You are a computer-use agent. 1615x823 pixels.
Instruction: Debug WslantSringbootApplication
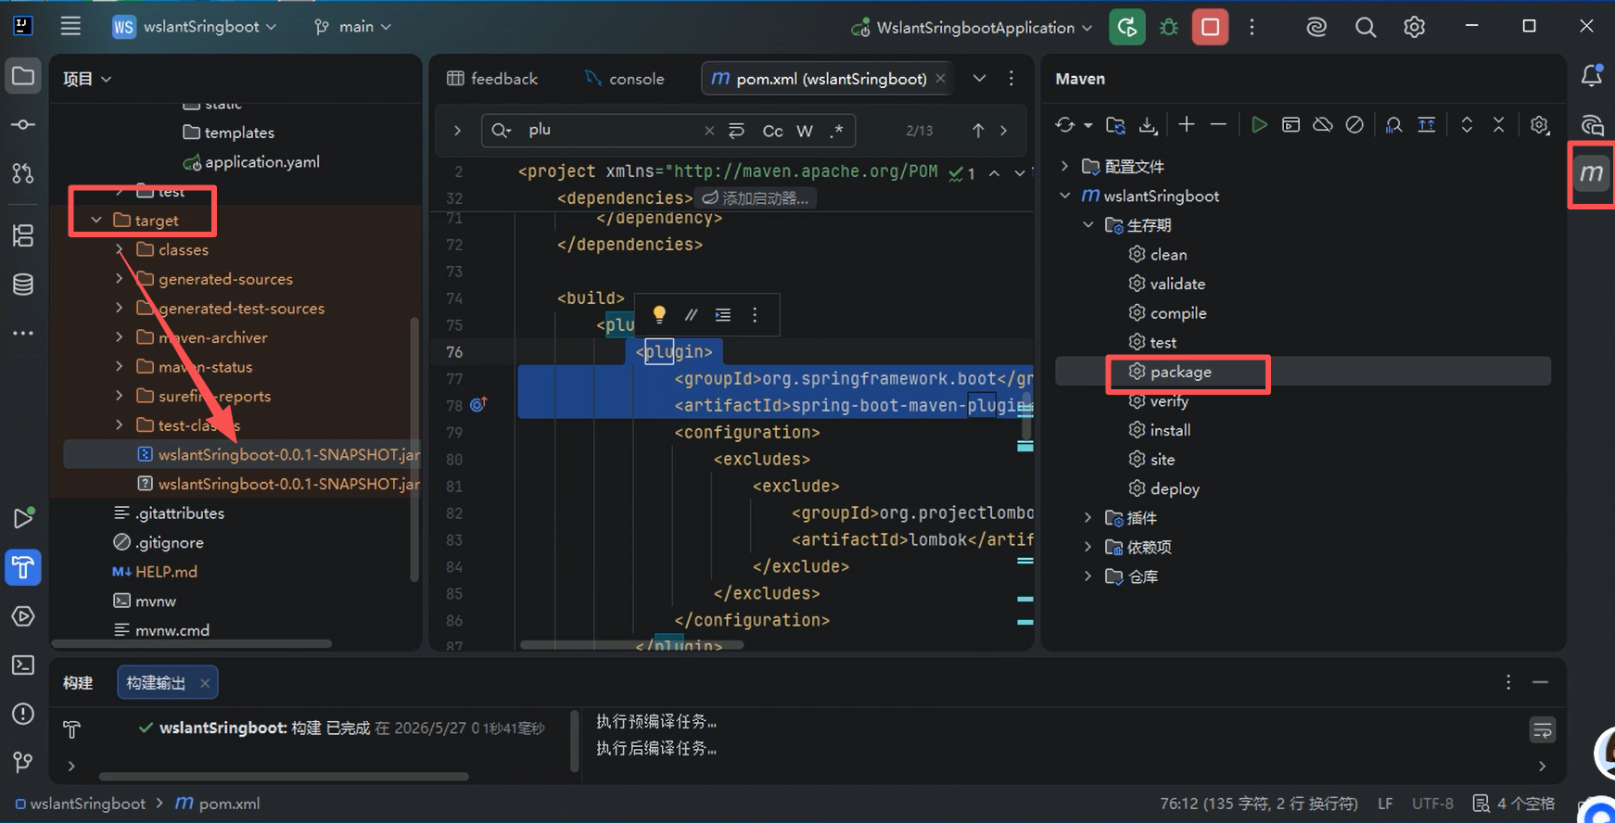click(1169, 27)
